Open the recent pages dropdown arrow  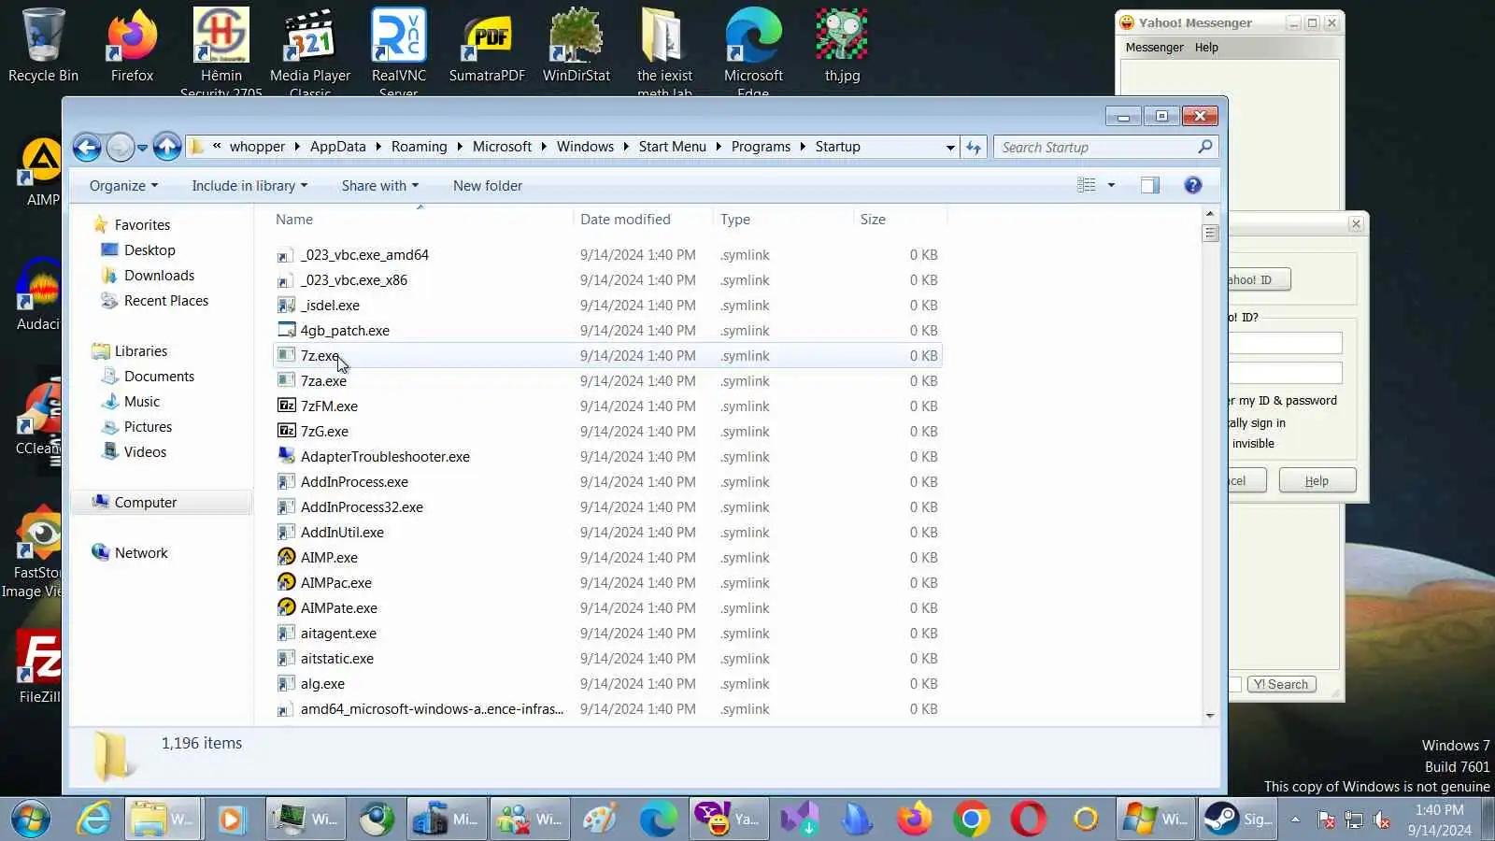(x=142, y=148)
